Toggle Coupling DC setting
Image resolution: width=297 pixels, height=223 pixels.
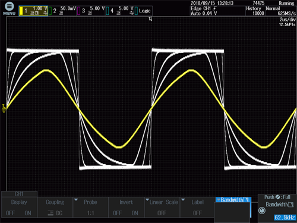tap(59, 213)
